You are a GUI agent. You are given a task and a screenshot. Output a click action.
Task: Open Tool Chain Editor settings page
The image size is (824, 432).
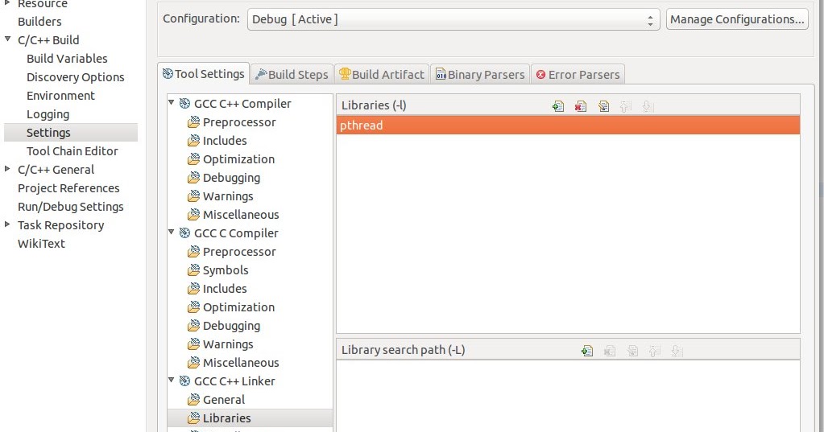coord(72,151)
